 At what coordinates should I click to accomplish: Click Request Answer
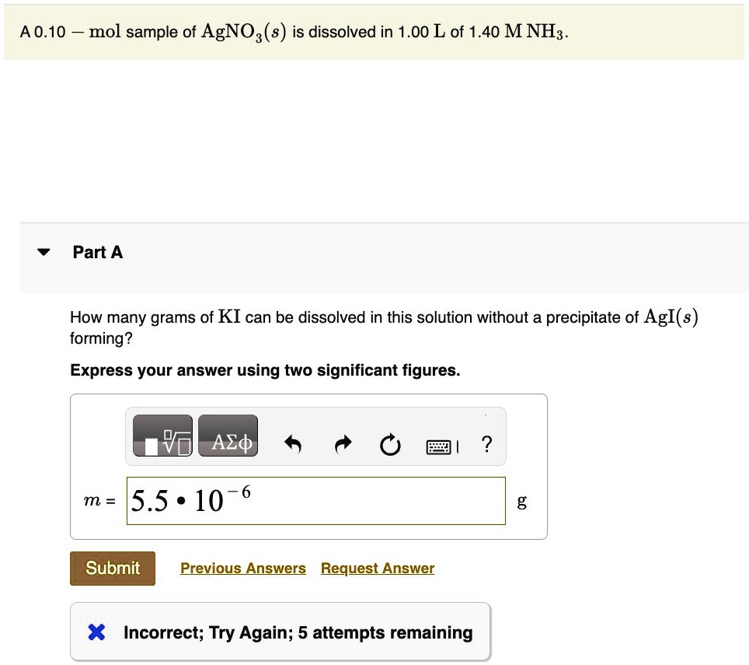point(377,568)
